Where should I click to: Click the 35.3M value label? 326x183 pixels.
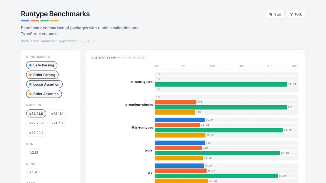click(x=210, y=135)
